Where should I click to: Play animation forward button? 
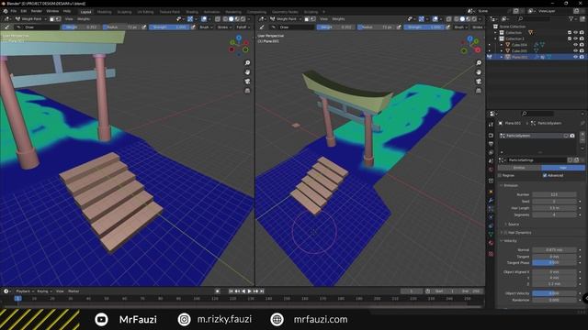(249, 291)
